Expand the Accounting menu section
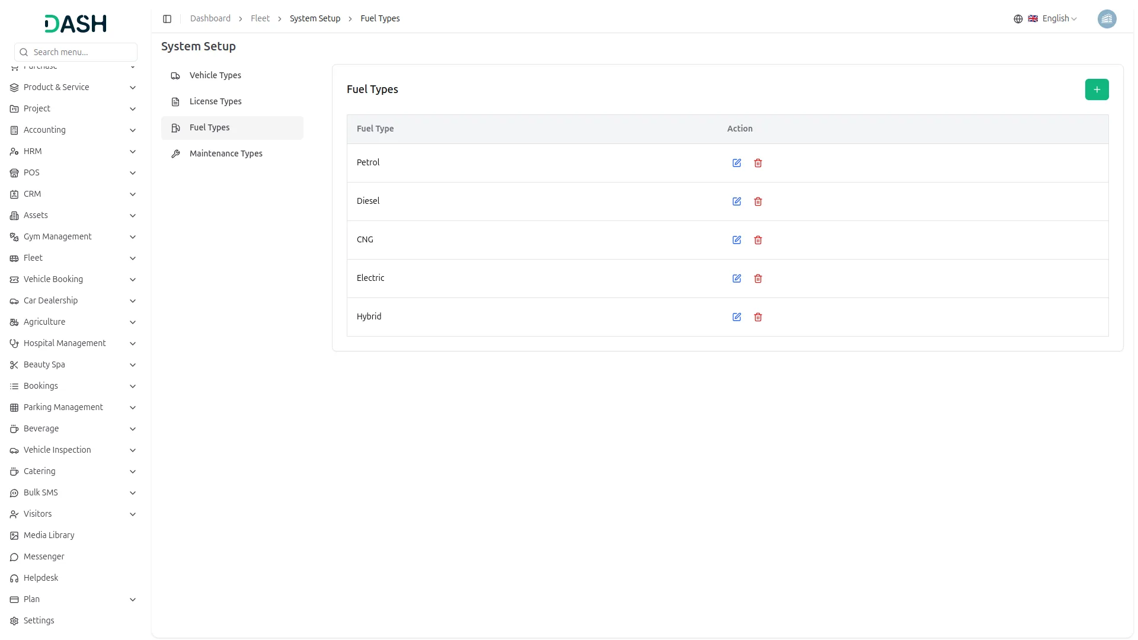1138x640 pixels. point(73,130)
